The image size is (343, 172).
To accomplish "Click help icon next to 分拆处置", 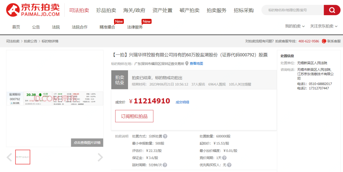I will pyautogui.click(x=165, y=136).
